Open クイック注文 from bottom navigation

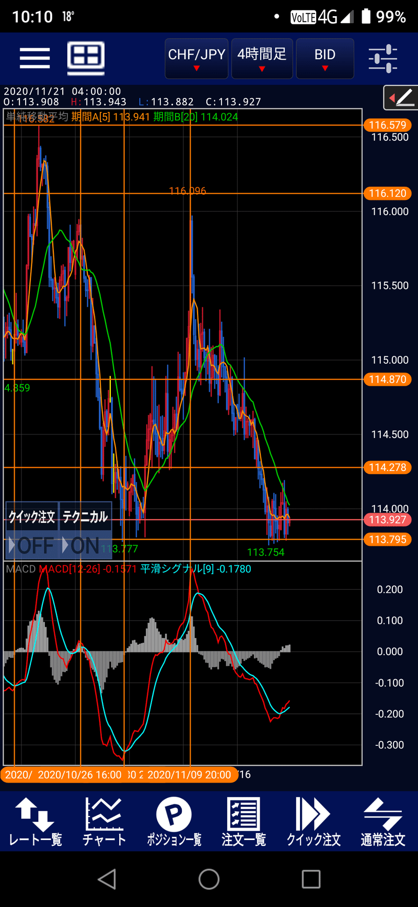tap(313, 822)
